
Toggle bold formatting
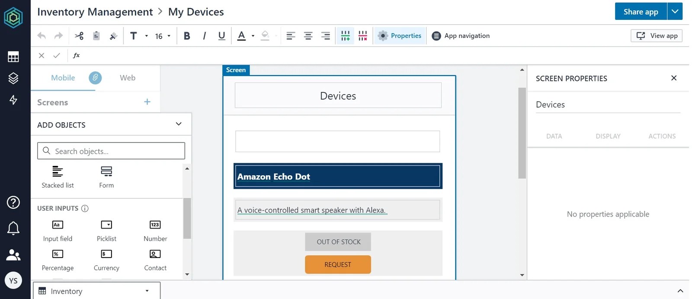[187, 36]
